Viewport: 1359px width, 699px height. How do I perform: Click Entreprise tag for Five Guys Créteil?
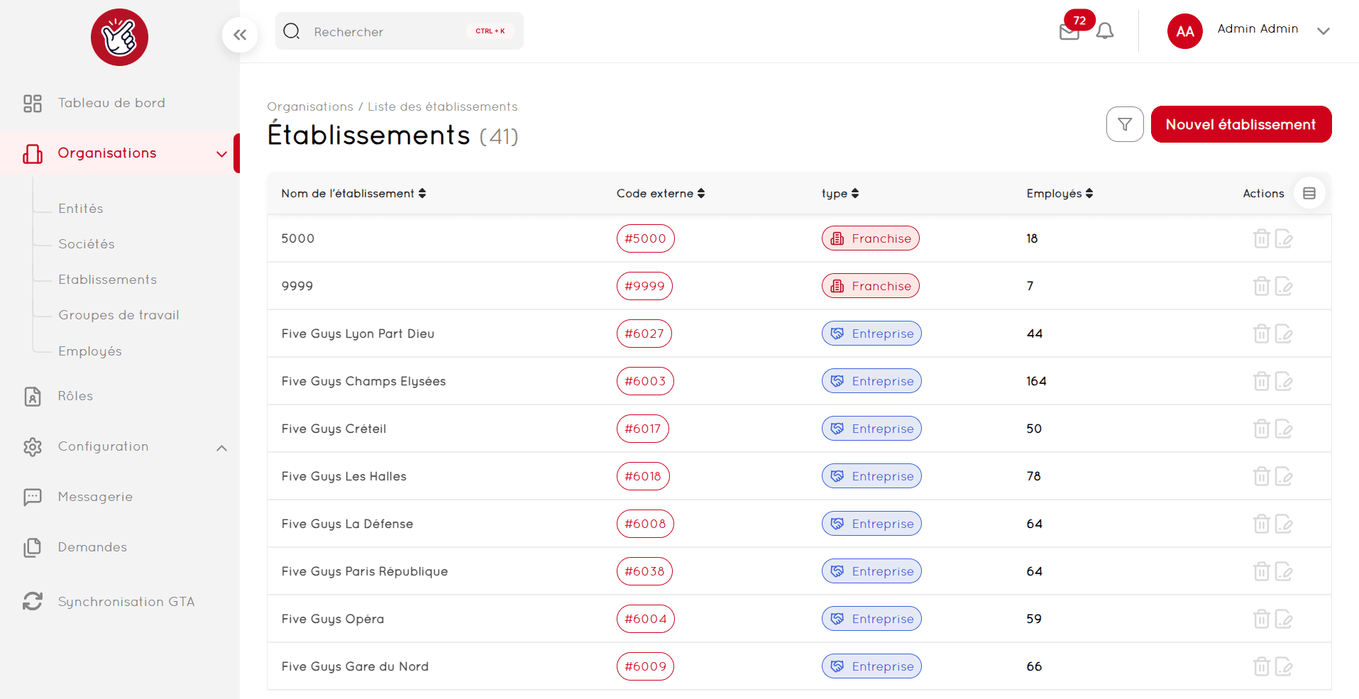click(x=871, y=429)
